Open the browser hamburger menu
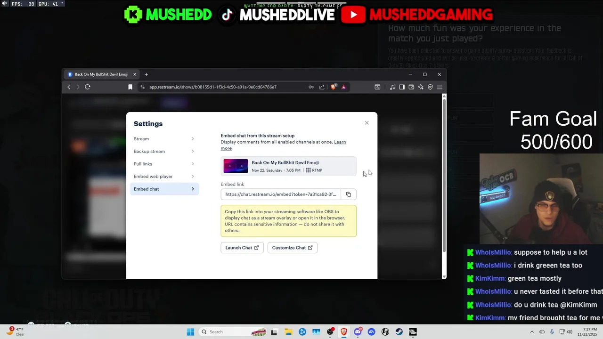Viewport: 603px width, 339px height. [440, 87]
